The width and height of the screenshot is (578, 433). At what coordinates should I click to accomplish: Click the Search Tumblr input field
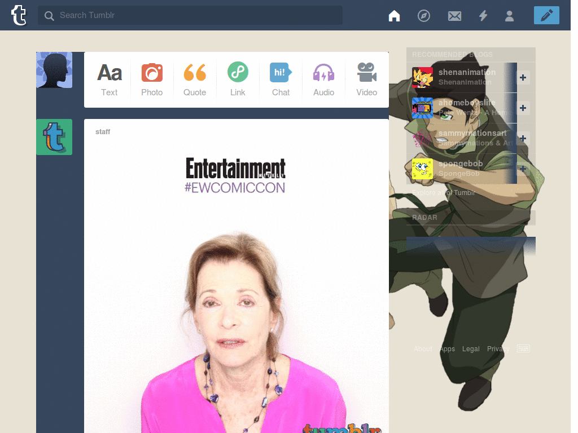pos(190,15)
